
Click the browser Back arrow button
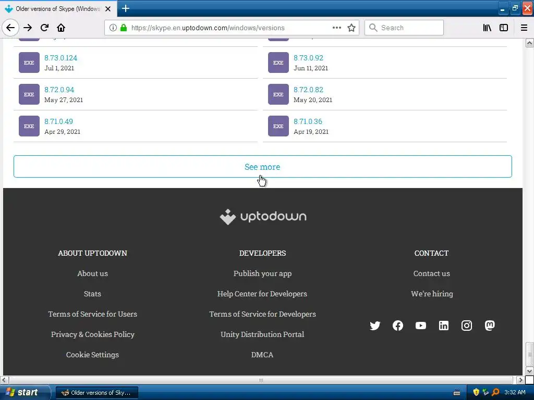pos(10,28)
